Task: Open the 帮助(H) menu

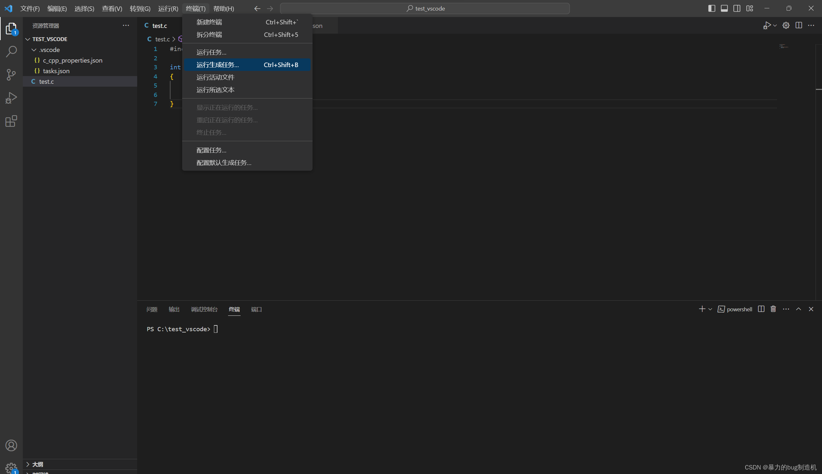Action: [x=224, y=8]
